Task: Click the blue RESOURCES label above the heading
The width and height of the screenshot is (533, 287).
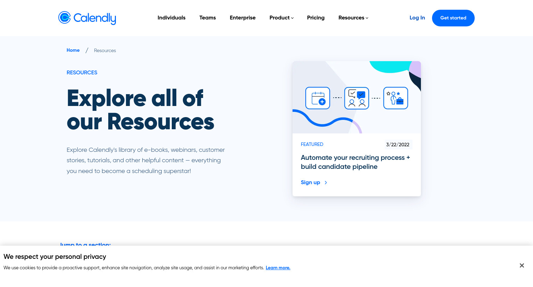Action: point(82,73)
